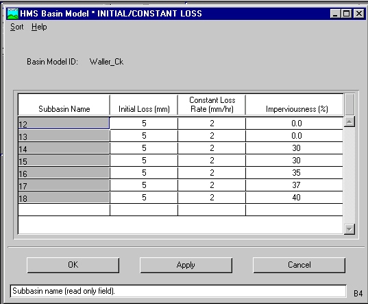Screen dimensions: 368x304
Task: Minimize the HMS Basin Model window
Action: [336, 14]
